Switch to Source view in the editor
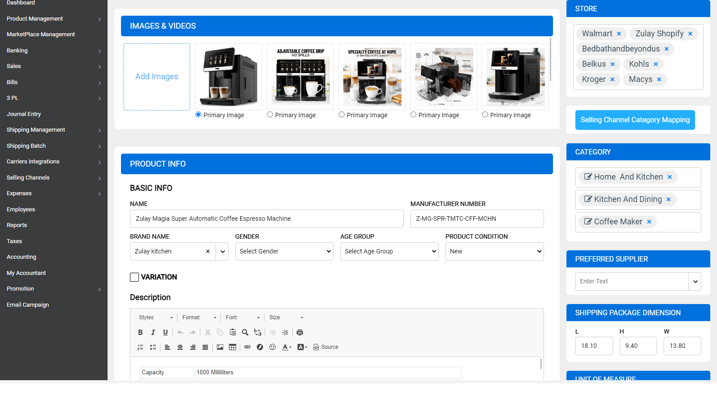Screen dimensions: 717x403 point(326,347)
